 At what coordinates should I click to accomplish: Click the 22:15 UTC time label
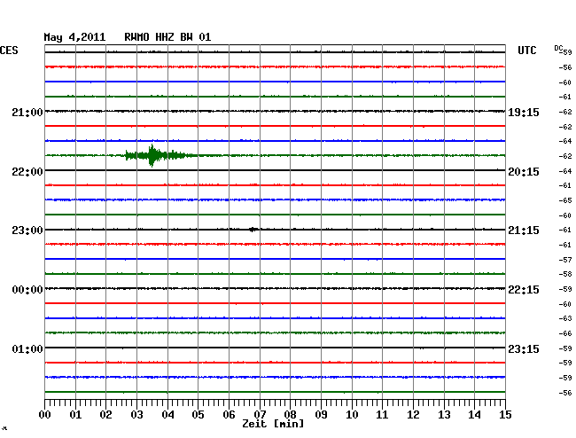tap(524, 290)
